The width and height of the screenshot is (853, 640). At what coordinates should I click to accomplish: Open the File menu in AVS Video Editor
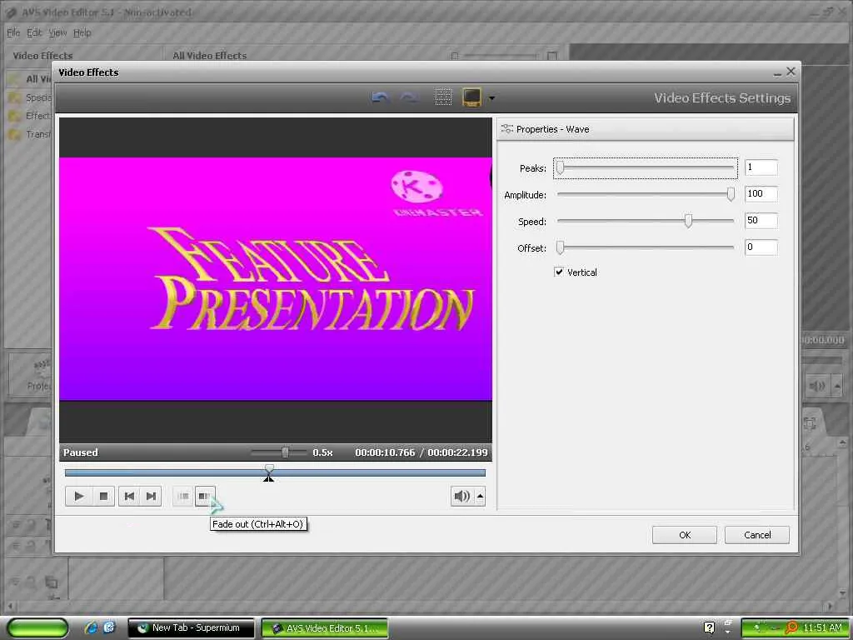pyautogui.click(x=13, y=32)
